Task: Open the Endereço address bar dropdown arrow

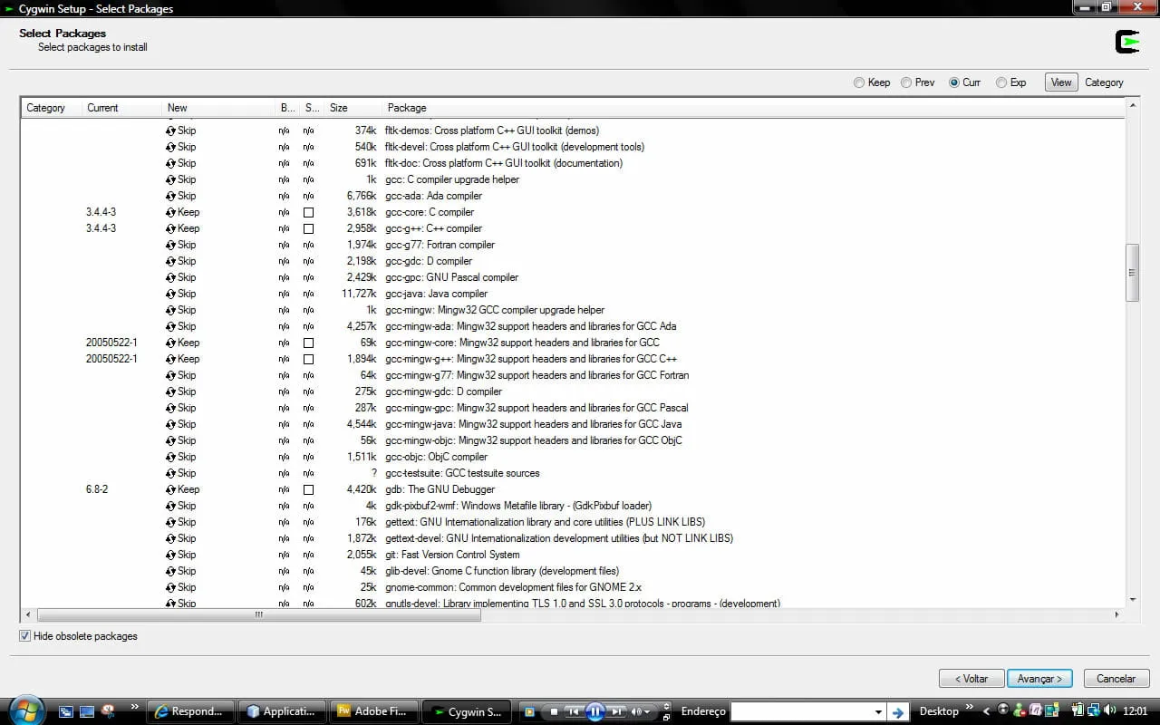Action: click(878, 711)
